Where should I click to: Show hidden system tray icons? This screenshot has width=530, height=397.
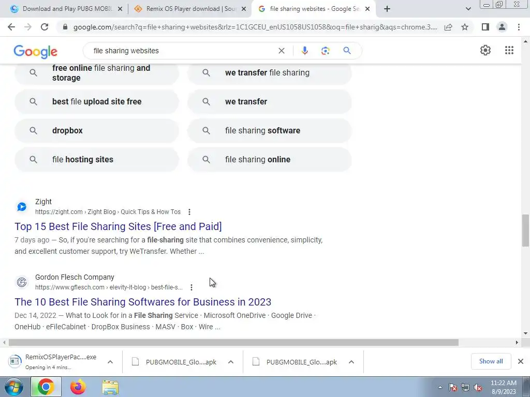440,388
